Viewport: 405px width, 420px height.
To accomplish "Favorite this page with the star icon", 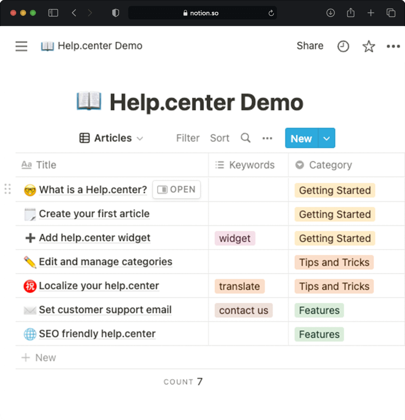I will pyautogui.click(x=369, y=46).
